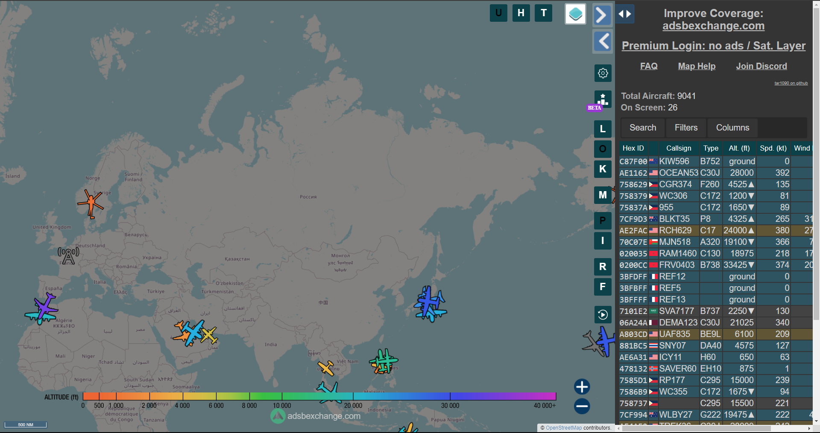Select the OCEAN53 aircraft row

pos(715,173)
